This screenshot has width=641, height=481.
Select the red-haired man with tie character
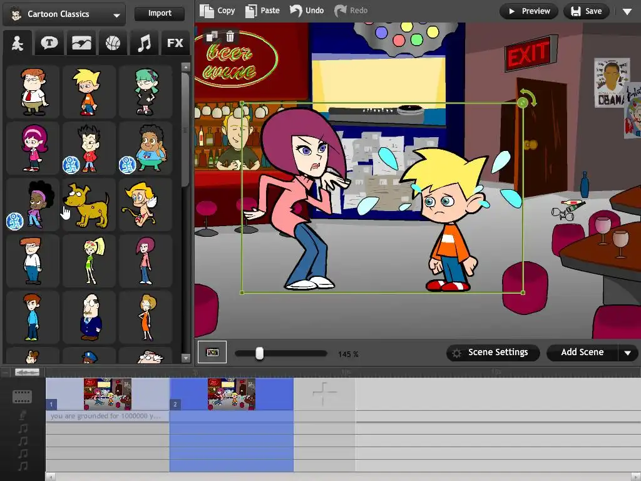pyautogui.click(x=33, y=93)
